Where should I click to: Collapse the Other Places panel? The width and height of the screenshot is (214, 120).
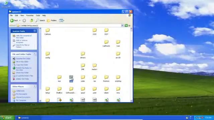(x=35, y=86)
